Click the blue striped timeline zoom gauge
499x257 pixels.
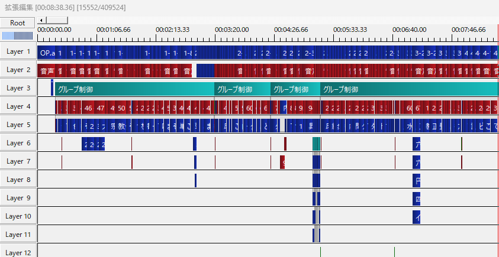18,35
